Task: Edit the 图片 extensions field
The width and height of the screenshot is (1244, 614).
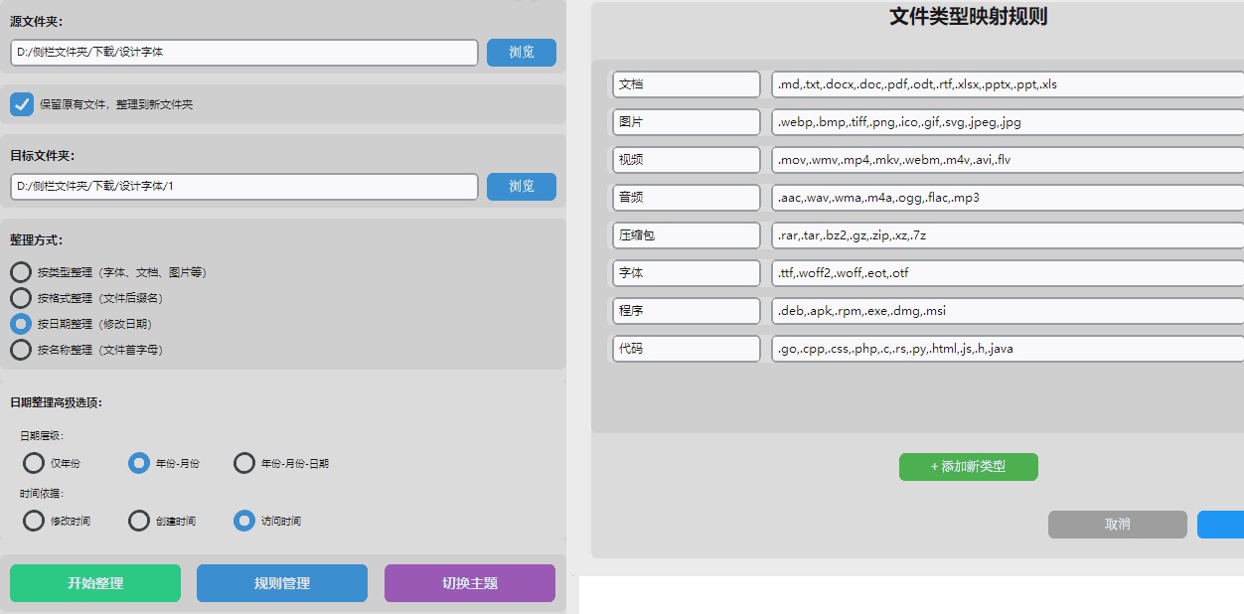Action: (1006, 122)
